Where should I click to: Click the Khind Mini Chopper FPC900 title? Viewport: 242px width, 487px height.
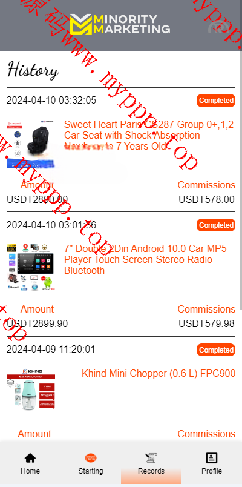click(159, 373)
